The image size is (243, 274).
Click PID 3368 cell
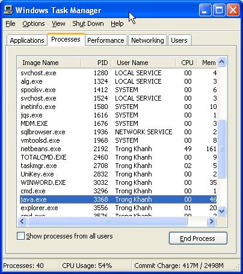coord(100,199)
